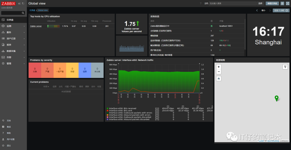Expand the 数据采集 chevron arrow
The width and height of the screenshot is (291, 150).
tap(24, 51)
